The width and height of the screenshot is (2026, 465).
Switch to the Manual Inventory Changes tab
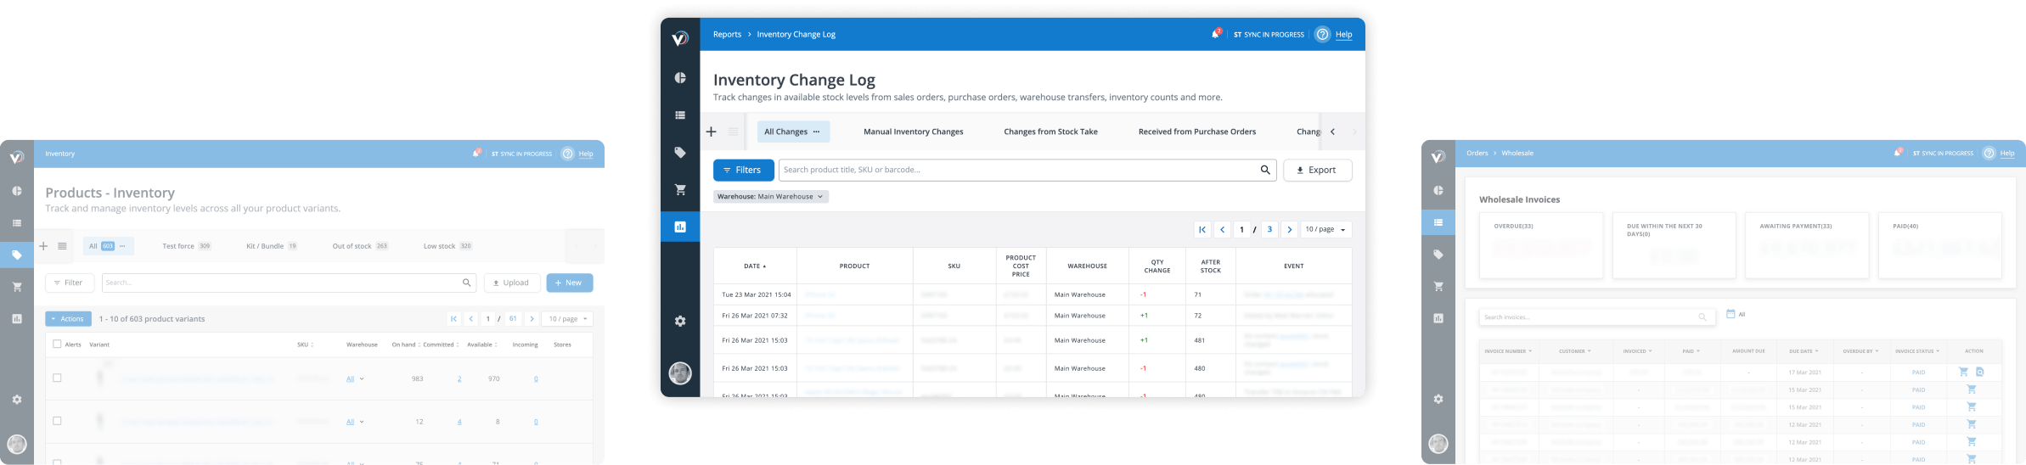[x=913, y=132]
